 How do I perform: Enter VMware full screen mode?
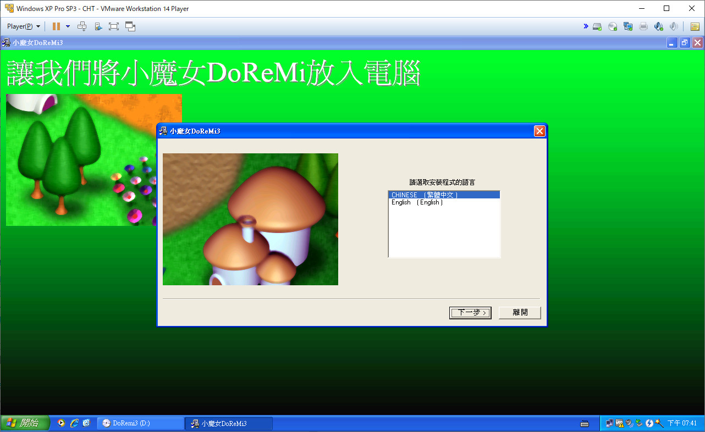click(x=114, y=26)
